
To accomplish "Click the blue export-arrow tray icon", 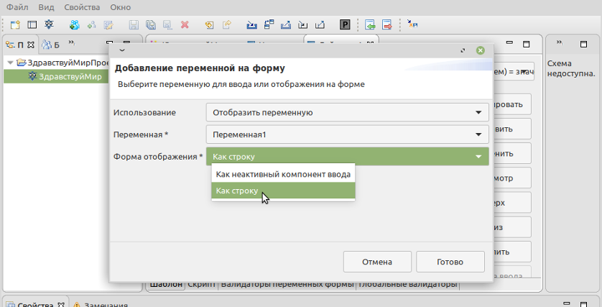I will 286,25.
